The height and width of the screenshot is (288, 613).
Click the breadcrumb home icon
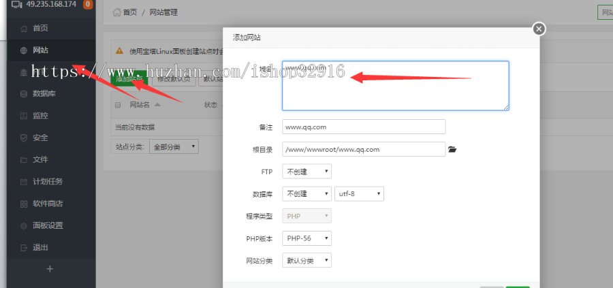[x=116, y=12]
